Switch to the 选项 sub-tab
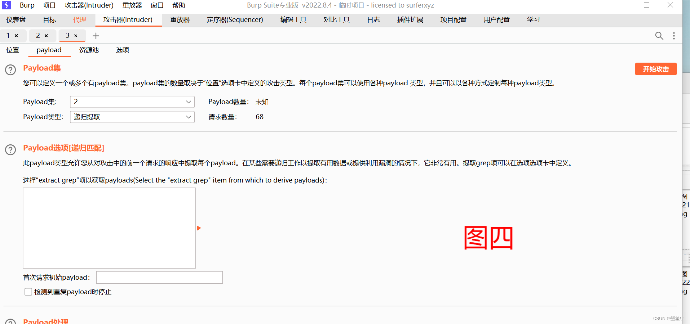Viewport: 690px width, 324px height. tap(123, 50)
